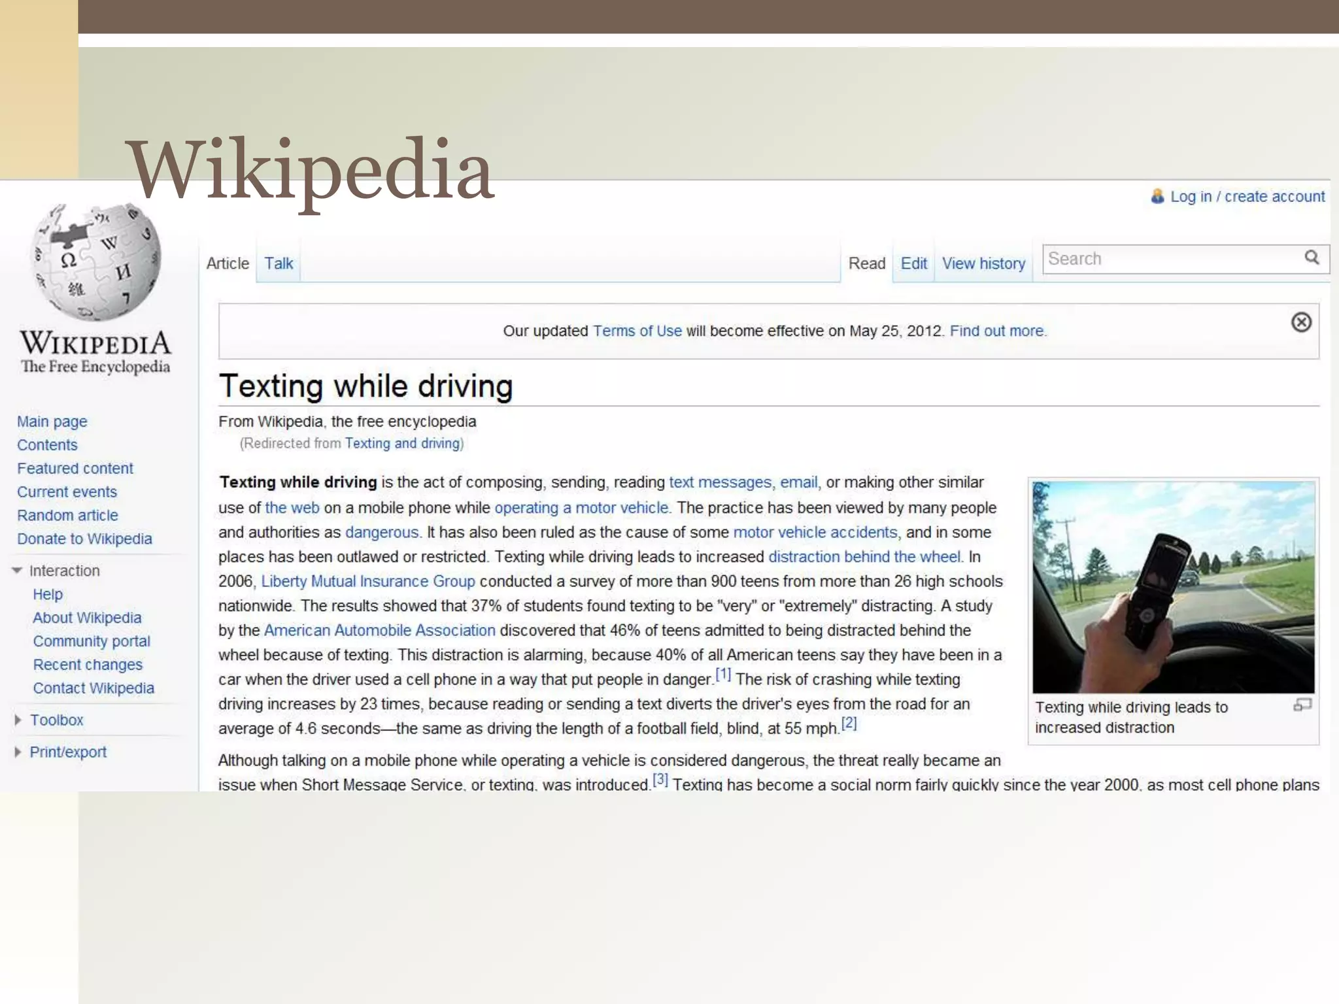Open the email article link
The height and width of the screenshot is (1004, 1339).
798,482
